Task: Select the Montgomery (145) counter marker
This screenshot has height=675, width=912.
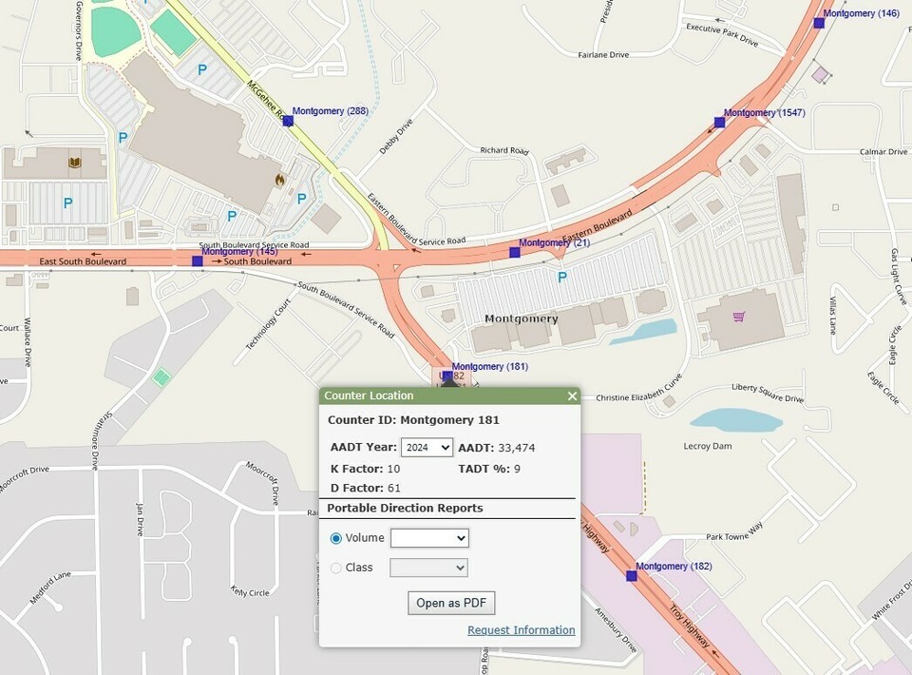Action: [x=198, y=260]
